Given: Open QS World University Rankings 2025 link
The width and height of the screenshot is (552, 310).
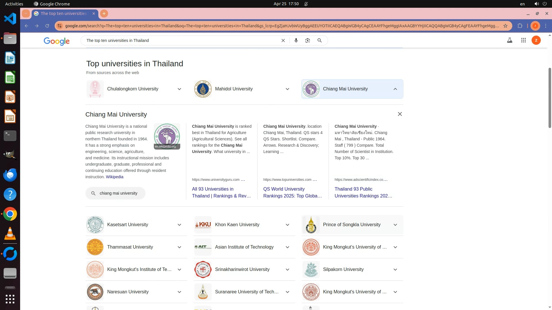Looking at the screenshot, I should [292, 192].
